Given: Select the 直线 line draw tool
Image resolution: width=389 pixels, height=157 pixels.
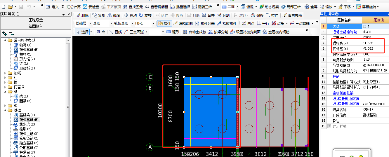Looking at the screenshot, I should pyautogui.click(x=116, y=32).
